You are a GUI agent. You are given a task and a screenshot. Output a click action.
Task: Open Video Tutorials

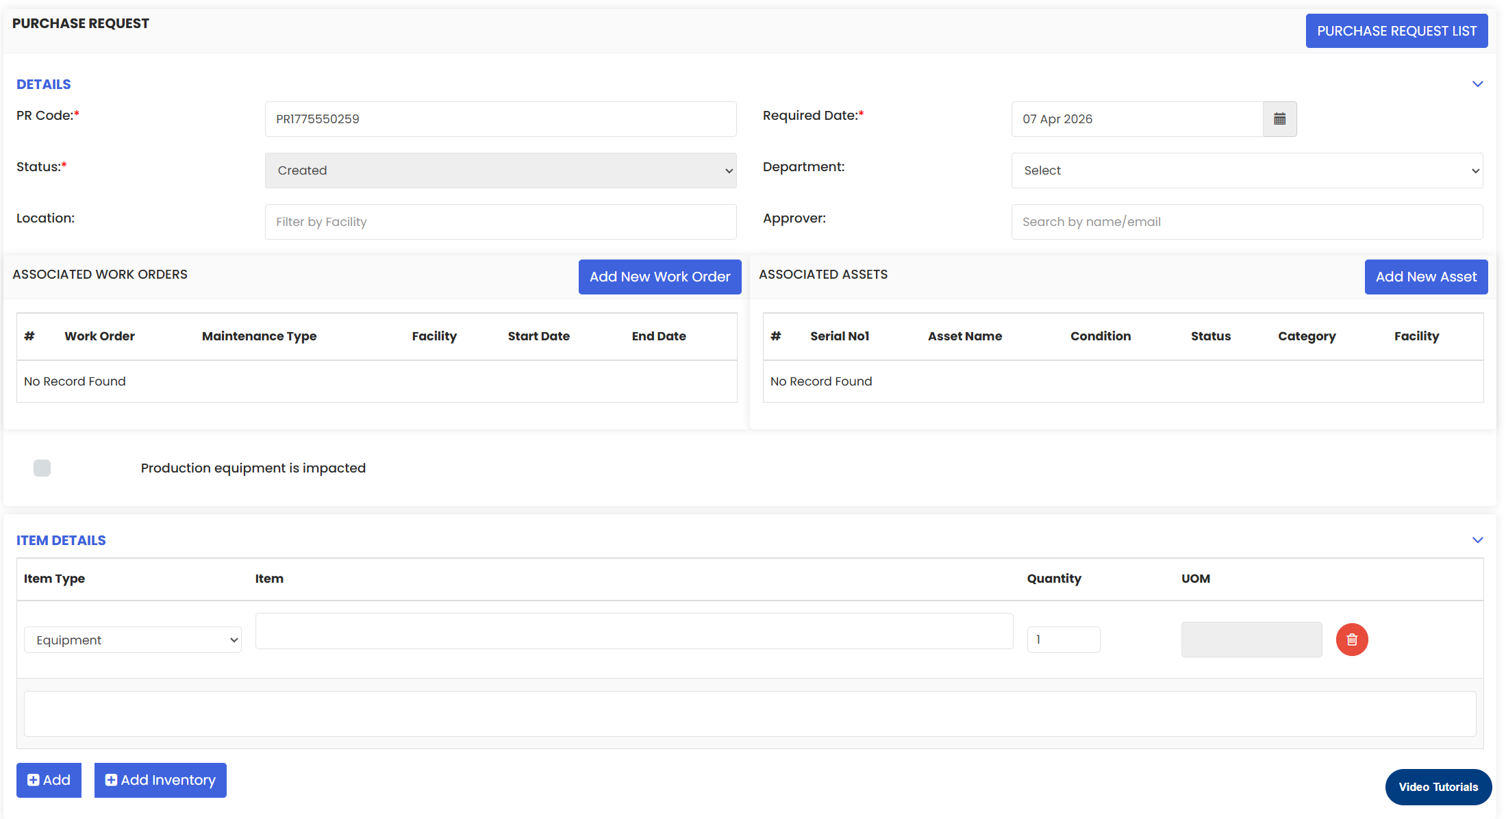[1438, 787]
